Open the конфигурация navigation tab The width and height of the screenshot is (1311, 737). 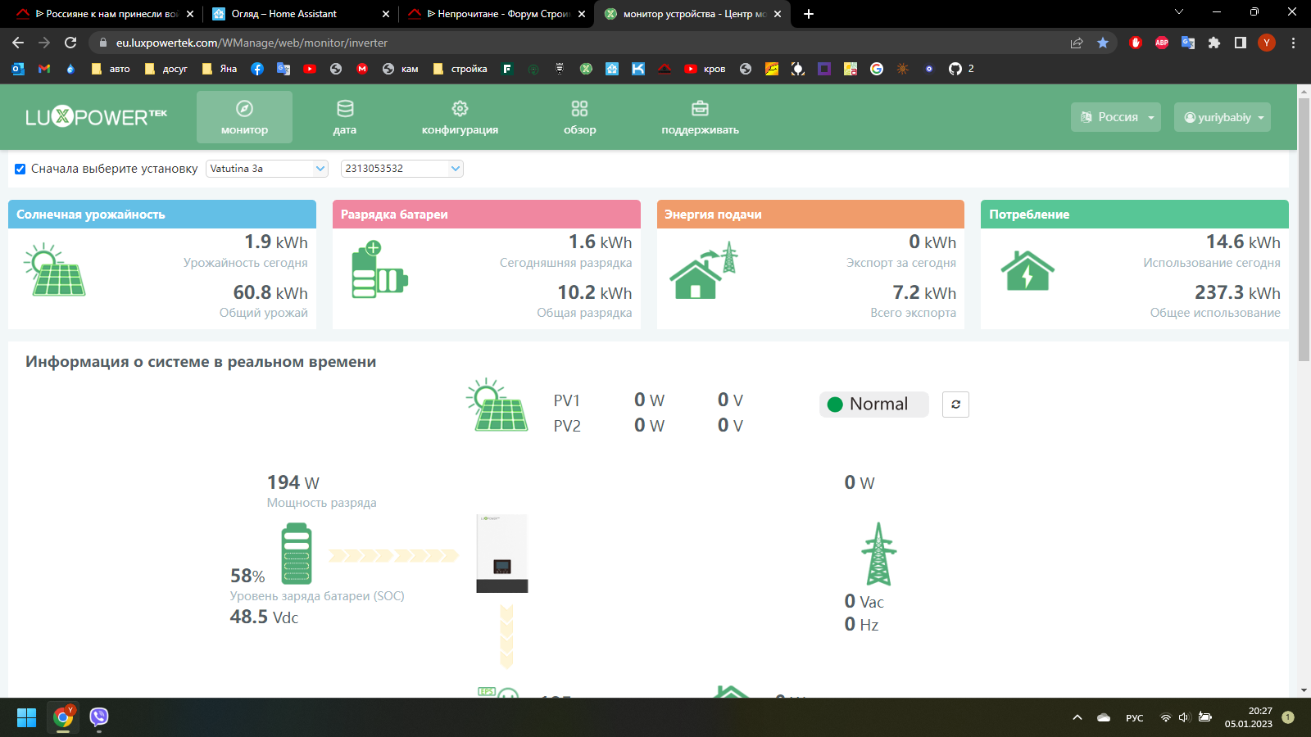pos(460,117)
